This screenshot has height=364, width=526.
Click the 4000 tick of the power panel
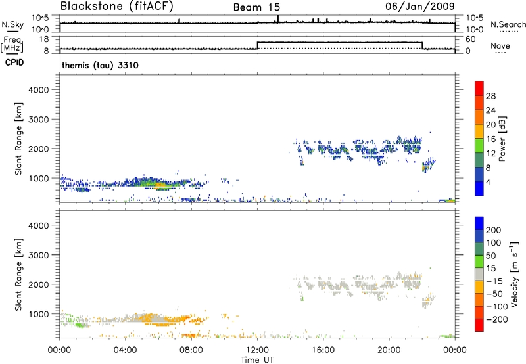(x=39, y=90)
